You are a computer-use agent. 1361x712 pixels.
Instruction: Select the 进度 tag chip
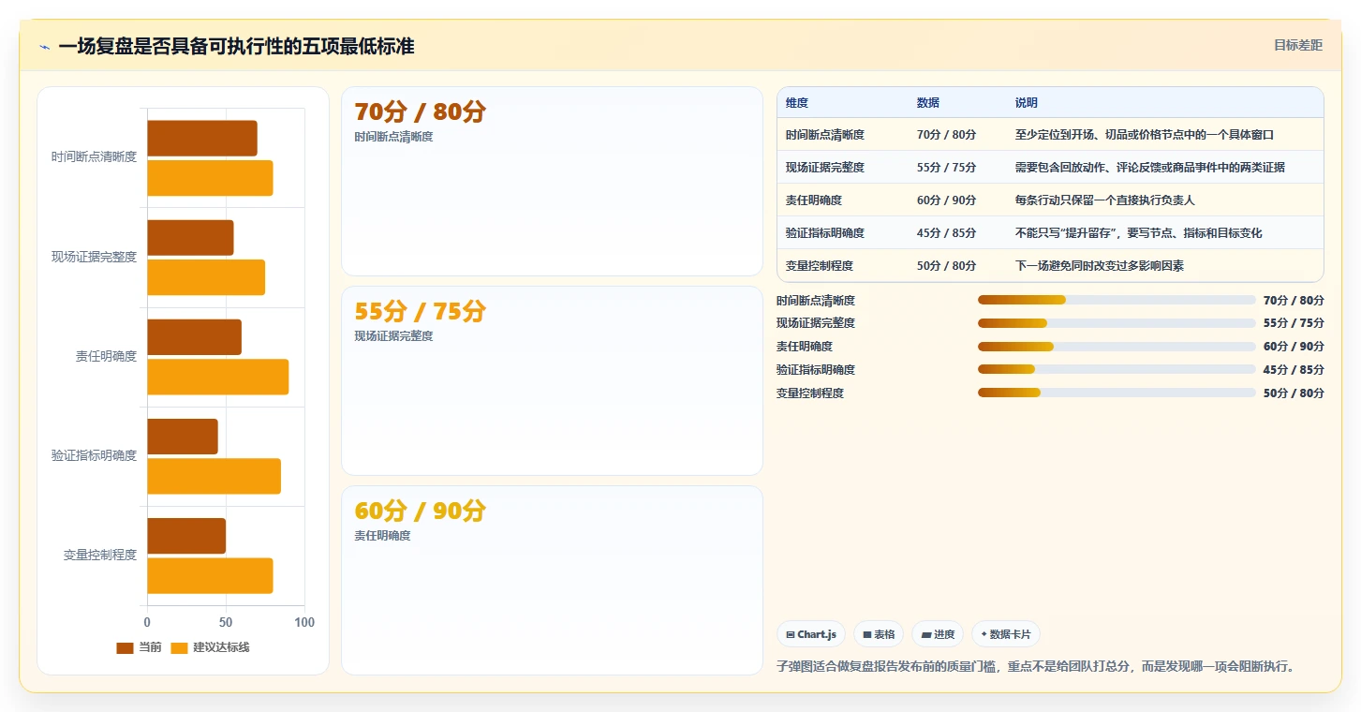coord(937,634)
